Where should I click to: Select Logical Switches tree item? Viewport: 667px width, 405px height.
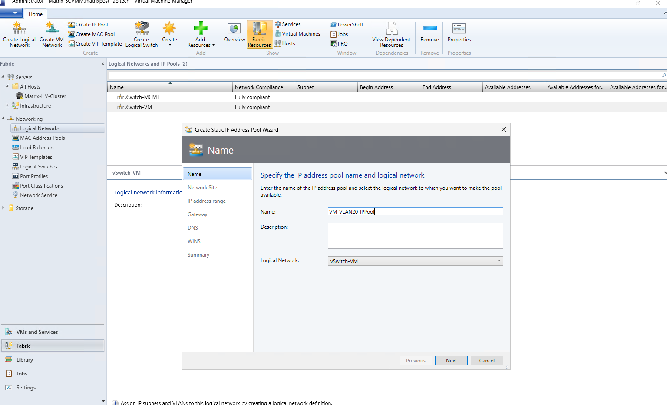35,167
